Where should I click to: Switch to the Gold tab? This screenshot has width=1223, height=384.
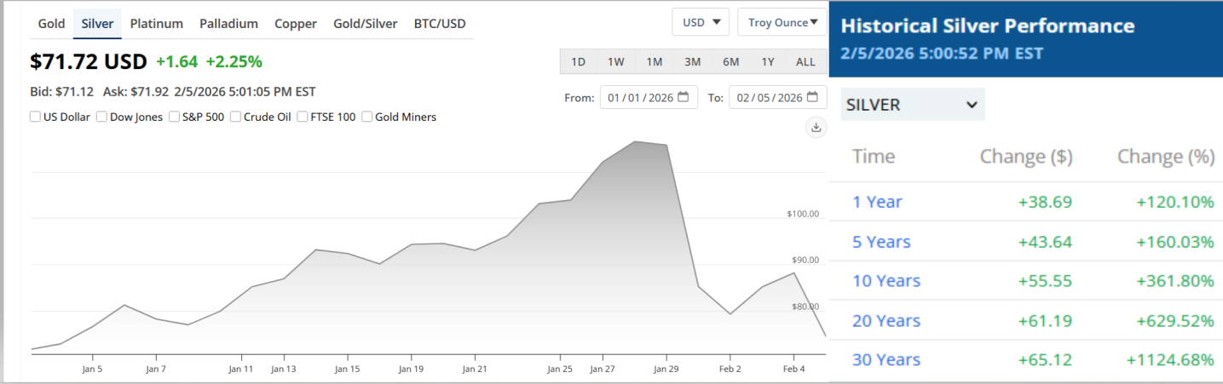(51, 24)
